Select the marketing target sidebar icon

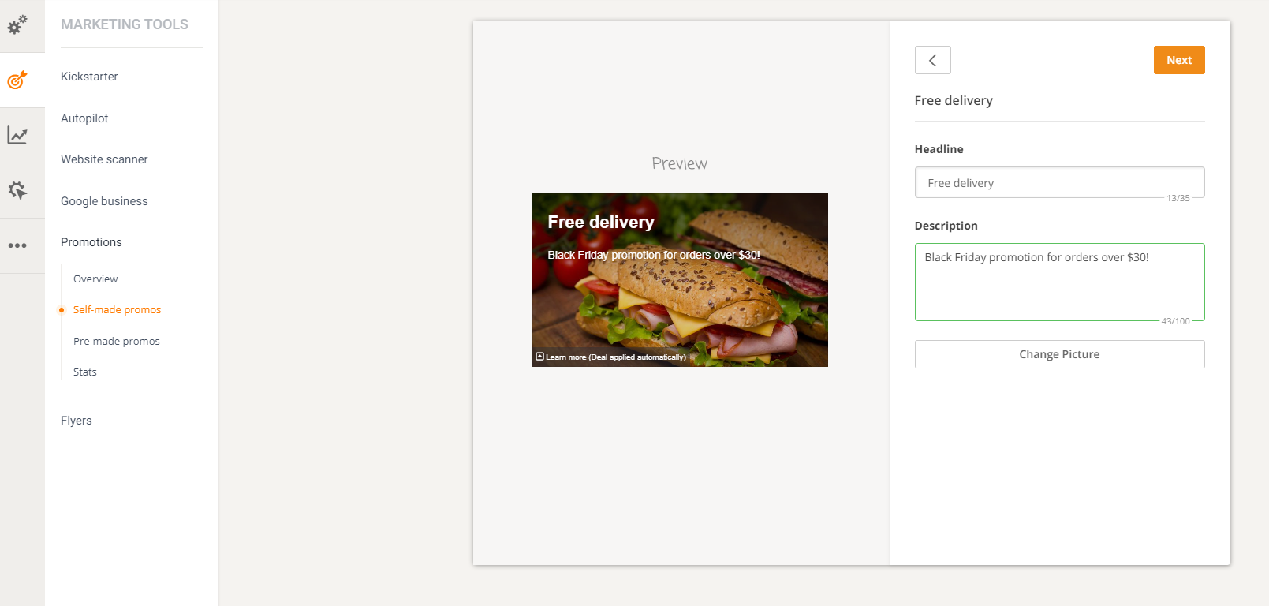[x=17, y=80]
